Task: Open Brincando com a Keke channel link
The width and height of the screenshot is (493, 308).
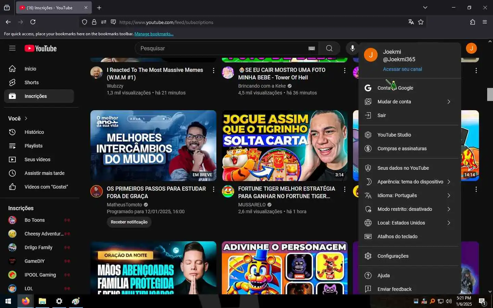Action: click(x=262, y=86)
